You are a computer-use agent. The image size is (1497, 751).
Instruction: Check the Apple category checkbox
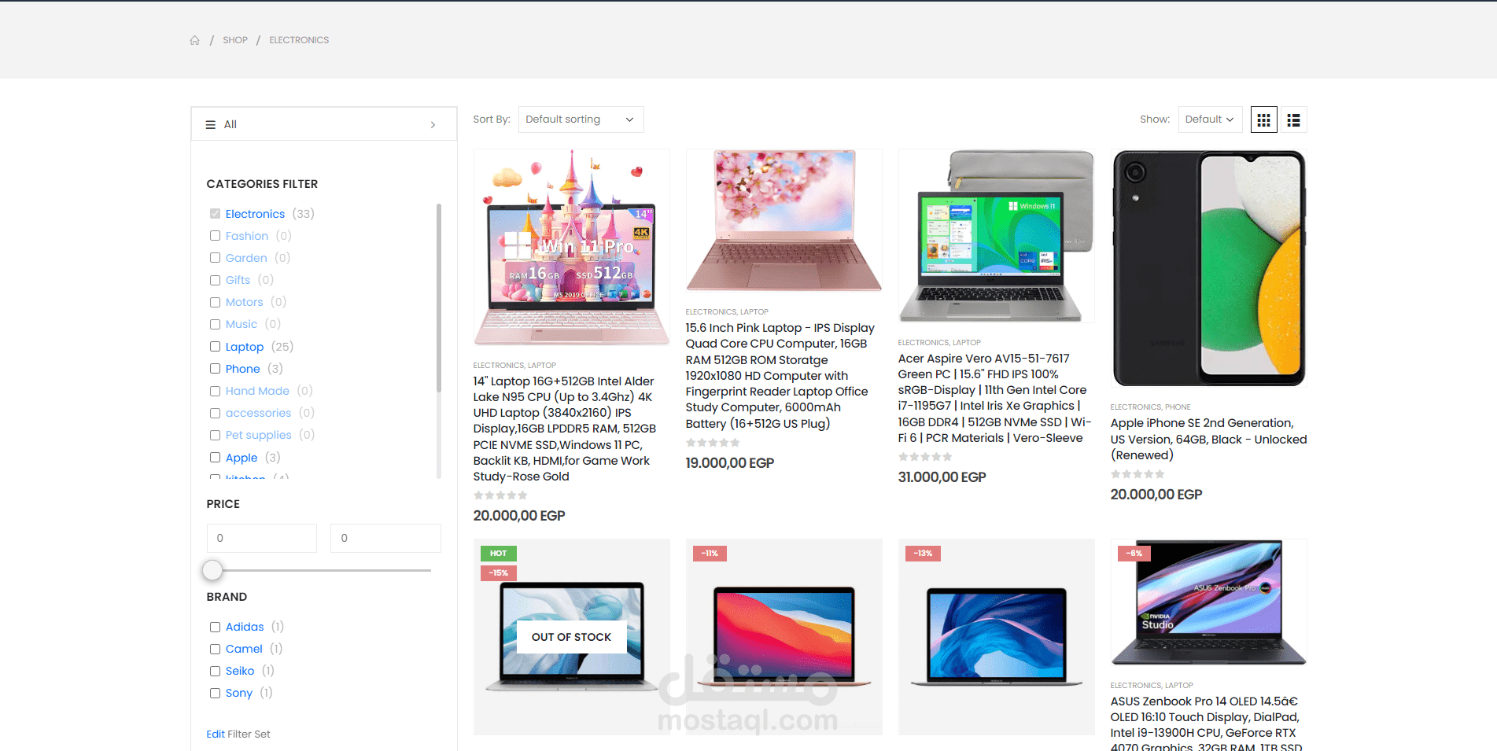click(x=215, y=458)
